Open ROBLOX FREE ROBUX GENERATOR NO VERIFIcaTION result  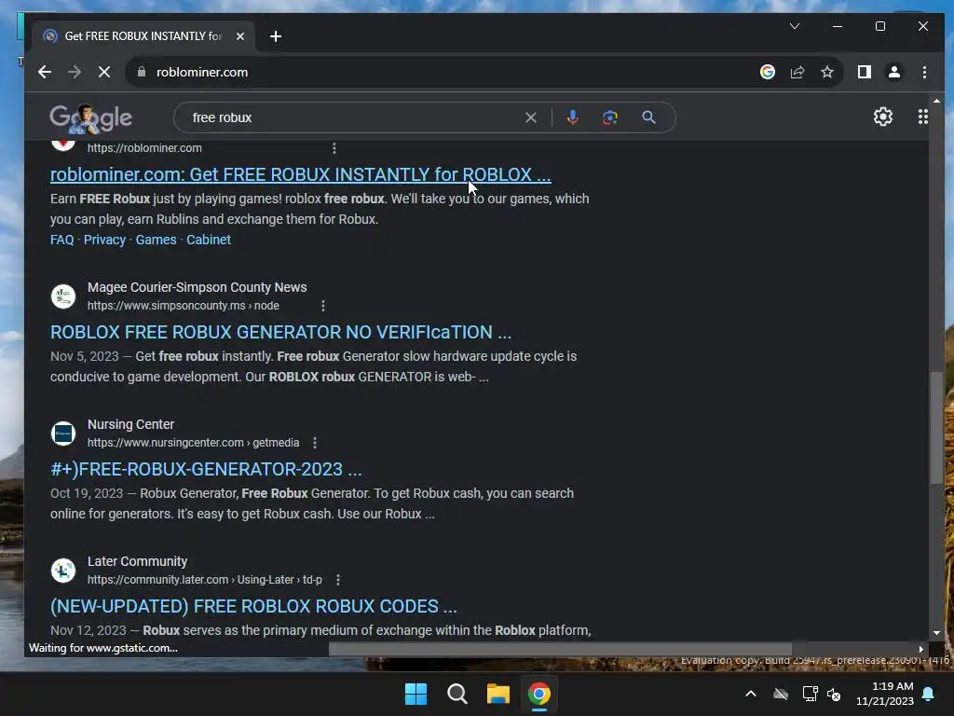coord(280,333)
